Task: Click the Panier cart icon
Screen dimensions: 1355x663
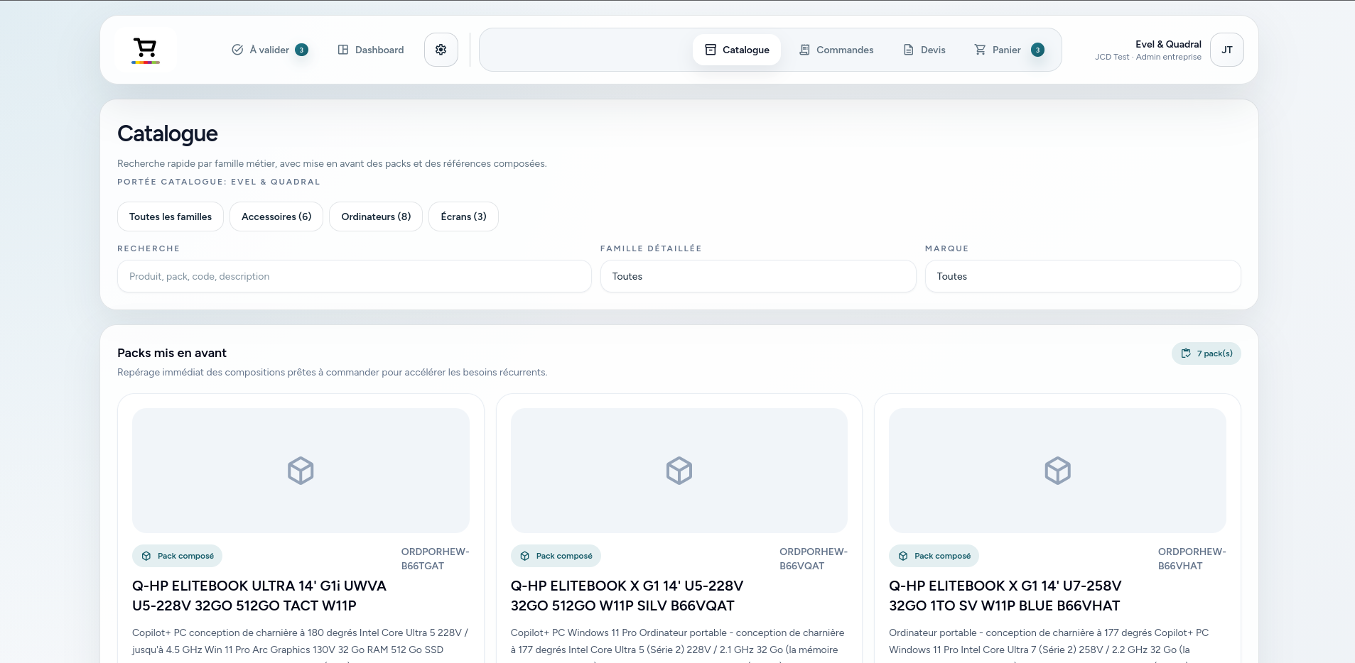Action: click(x=980, y=50)
